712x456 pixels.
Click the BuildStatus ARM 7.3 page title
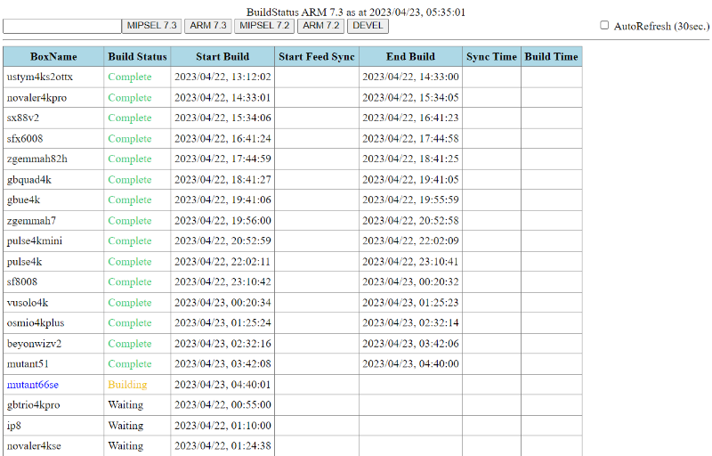[356, 12]
